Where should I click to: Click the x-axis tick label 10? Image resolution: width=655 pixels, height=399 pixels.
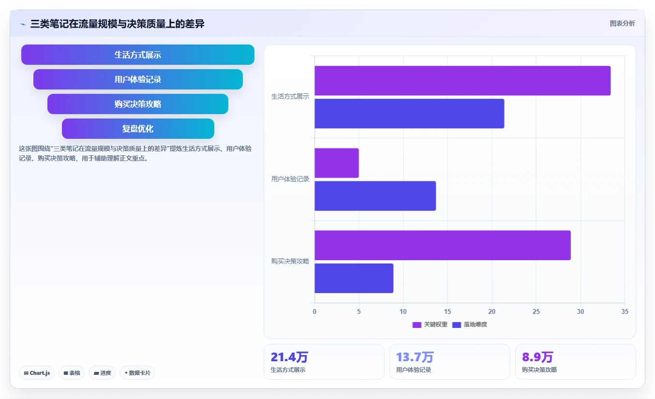pyautogui.click(x=403, y=312)
